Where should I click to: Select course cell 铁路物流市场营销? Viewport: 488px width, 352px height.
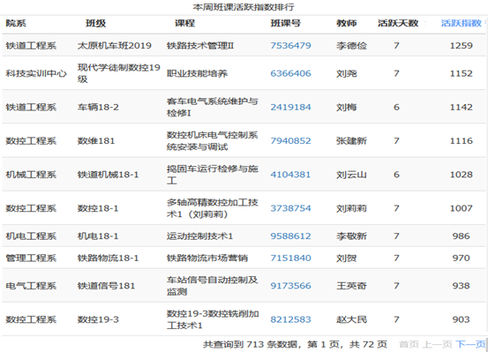tap(207, 258)
